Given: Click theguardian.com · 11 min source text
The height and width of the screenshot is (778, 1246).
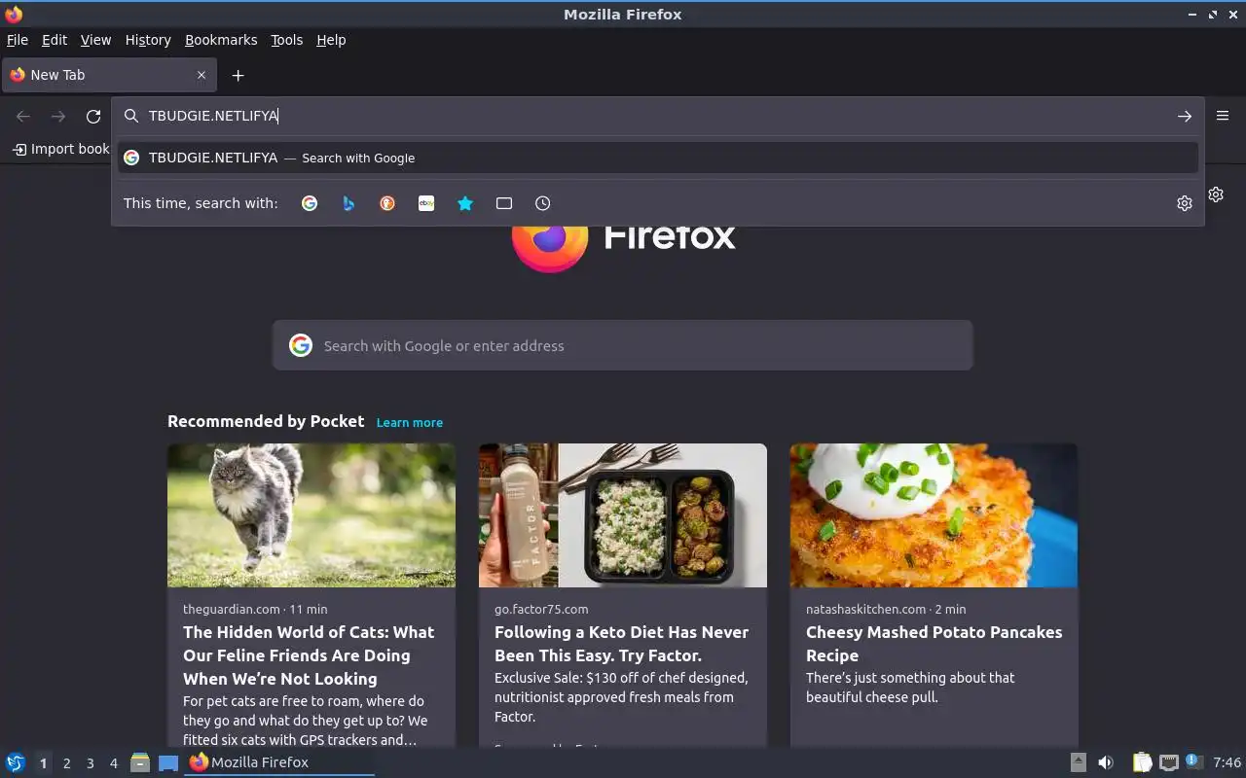Looking at the screenshot, I should [255, 609].
